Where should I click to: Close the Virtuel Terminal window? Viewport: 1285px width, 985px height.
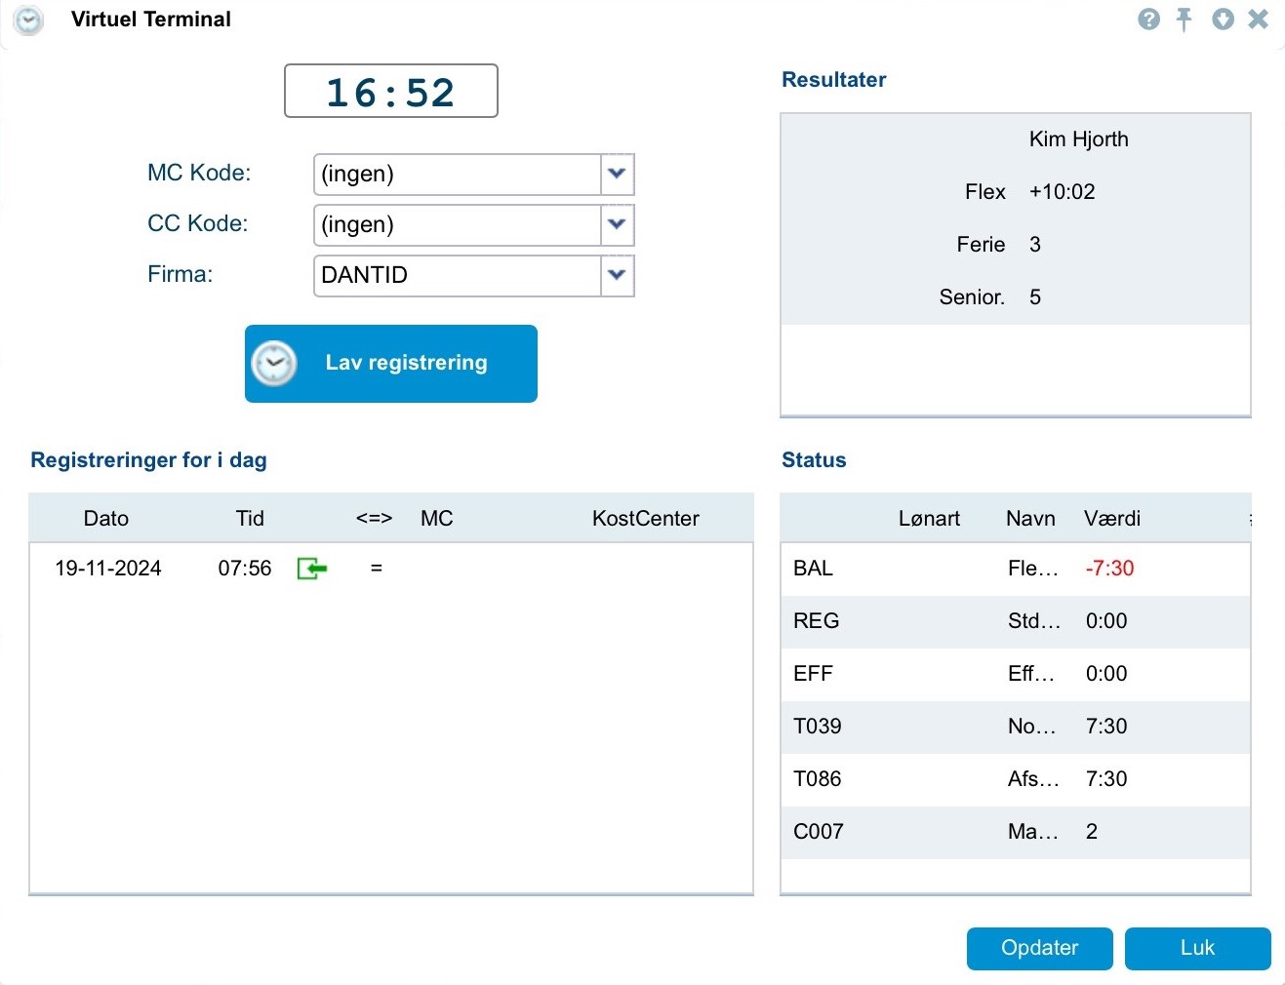[1259, 20]
